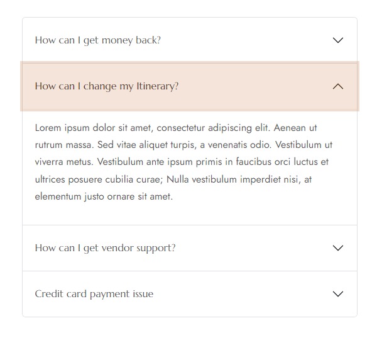Select the "How can I get money back?" title text

pyautogui.click(x=97, y=40)
